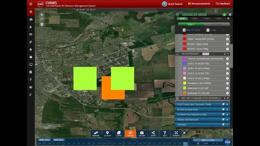This screenshot has width=260, height=146.
Task: Switch to DAILY mode
Action: [191, 24]
